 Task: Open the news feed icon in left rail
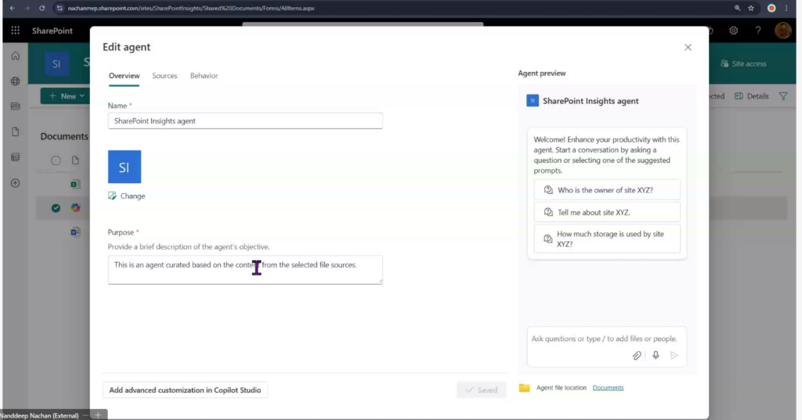coord(16,106)
